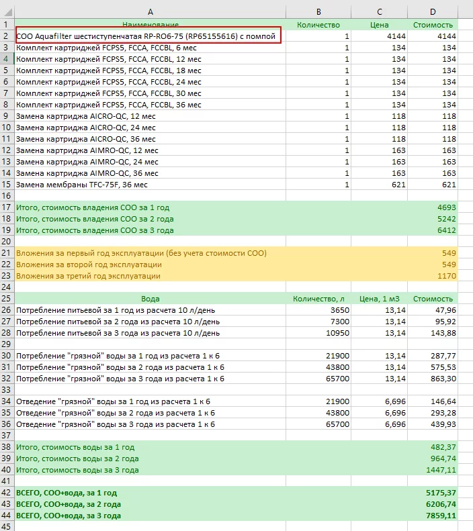Select column A header
Image resolution: width=473 pixels, height=531 pixels.
pos(150,12)
